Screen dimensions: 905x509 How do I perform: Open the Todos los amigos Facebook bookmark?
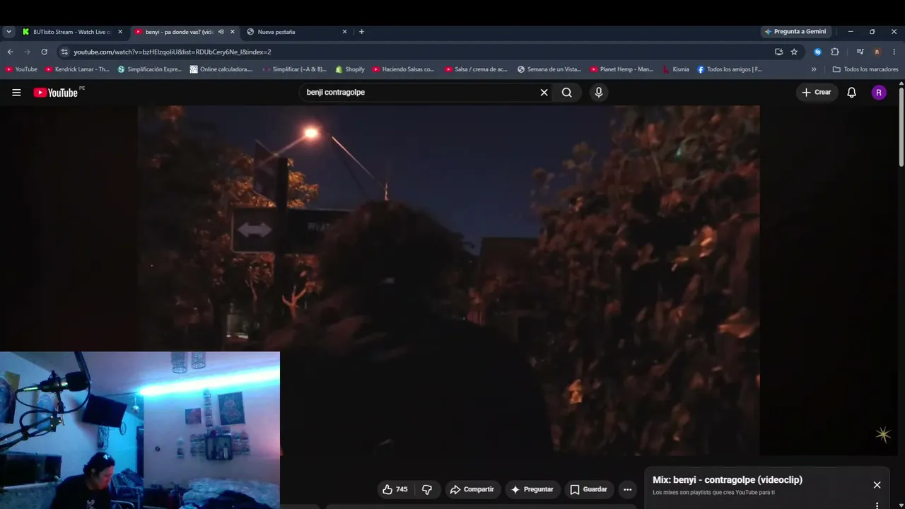[x=730, y=69]
